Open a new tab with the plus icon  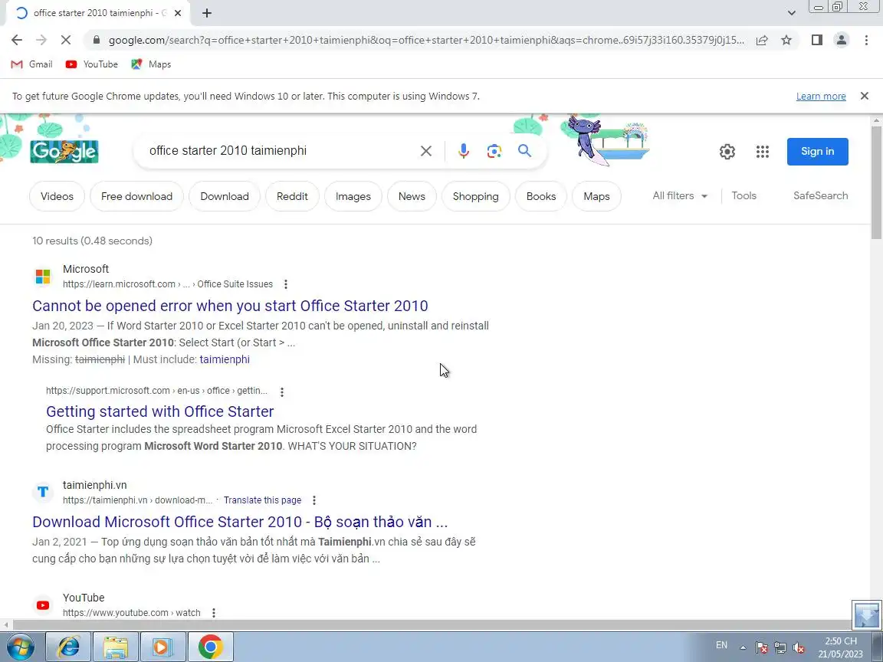point(207,13)
